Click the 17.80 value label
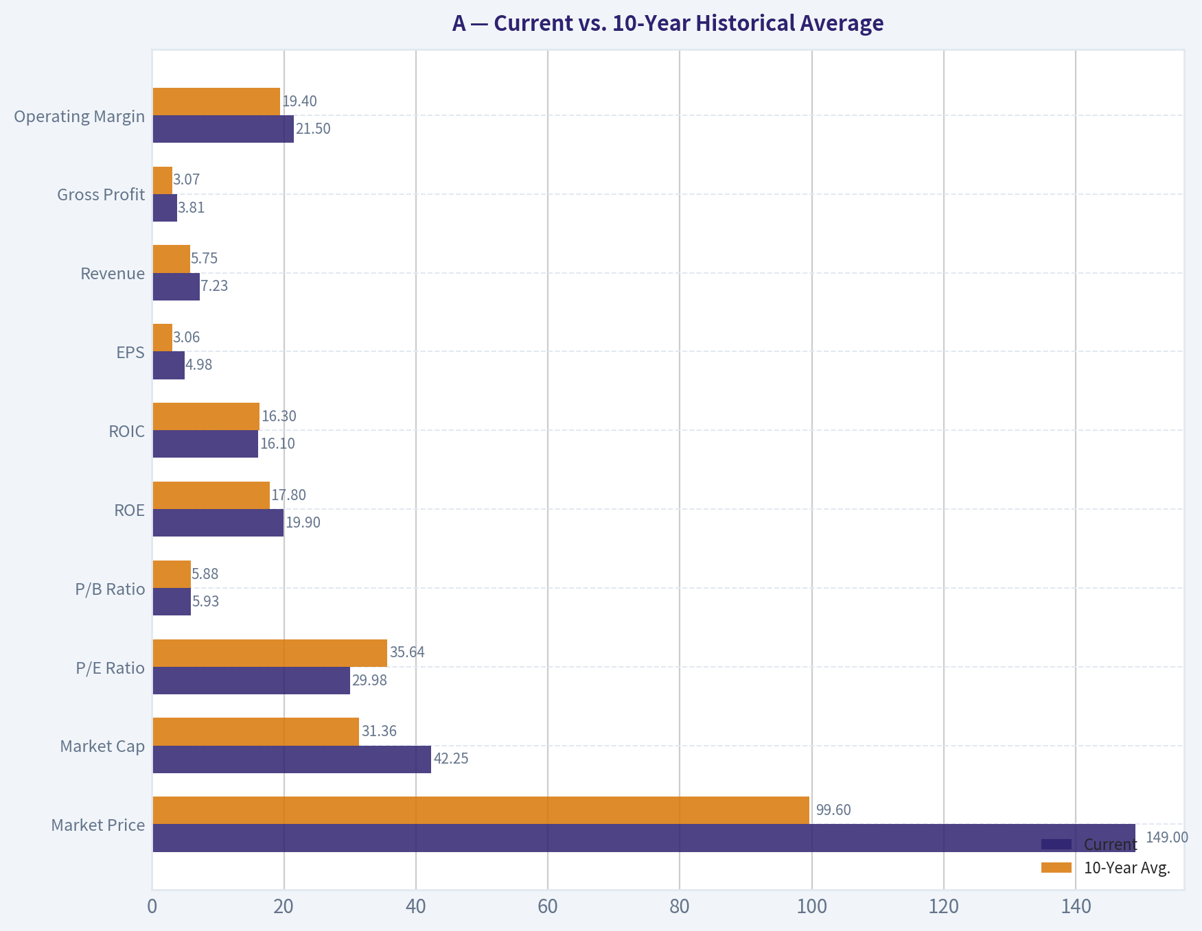The width and height of the screenshot is (1202, 931). [x=289, y=495]
